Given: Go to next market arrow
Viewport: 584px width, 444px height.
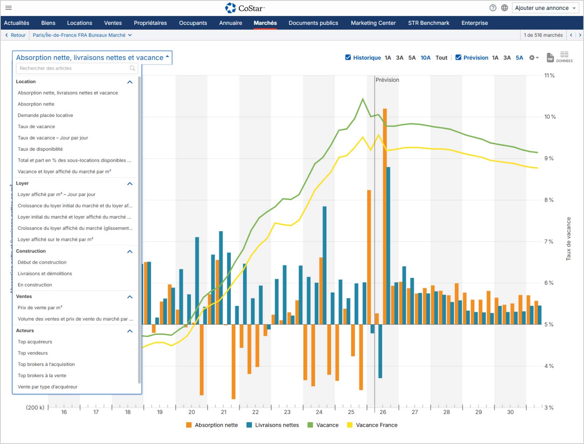Looking at the screenshot, I should [580, 35].
